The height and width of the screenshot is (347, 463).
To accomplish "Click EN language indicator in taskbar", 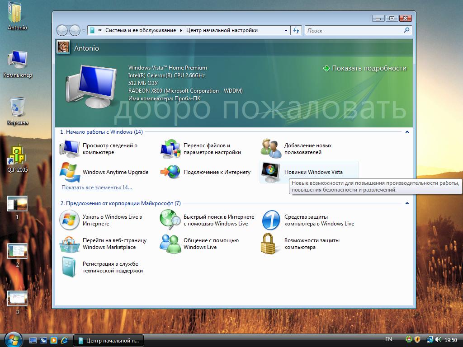I will (389, 339).
